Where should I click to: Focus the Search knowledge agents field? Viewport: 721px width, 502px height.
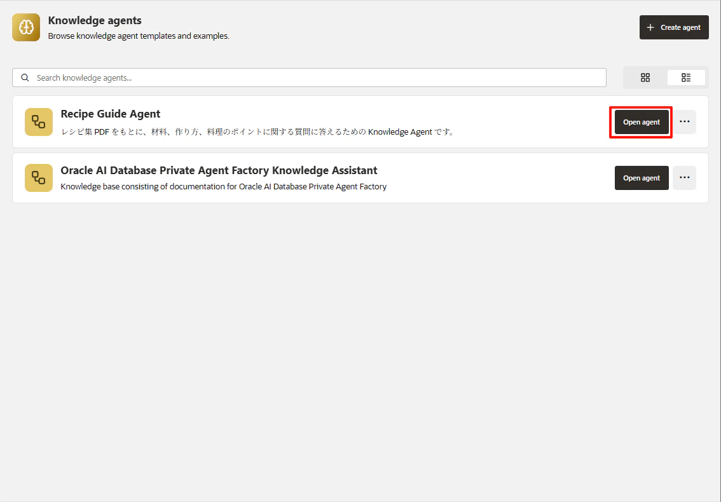pos(309,78)
